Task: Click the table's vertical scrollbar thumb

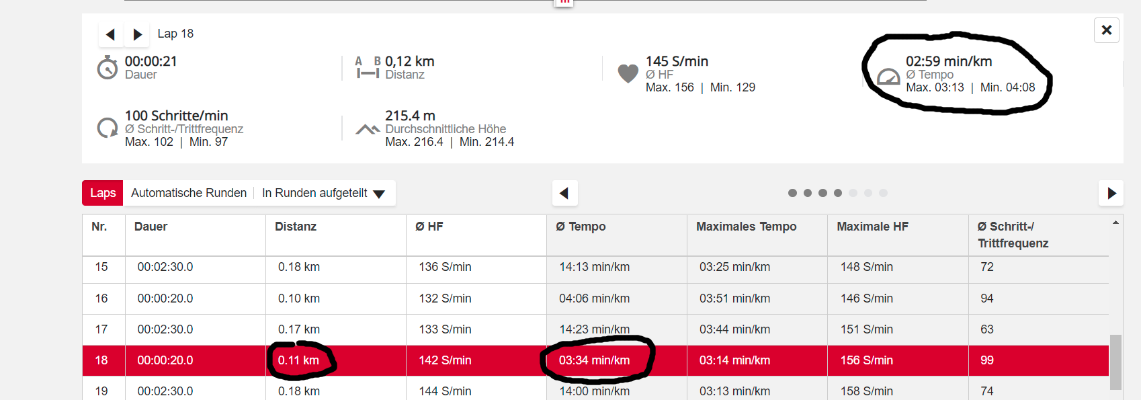Action: click(x=1115, y=362)
